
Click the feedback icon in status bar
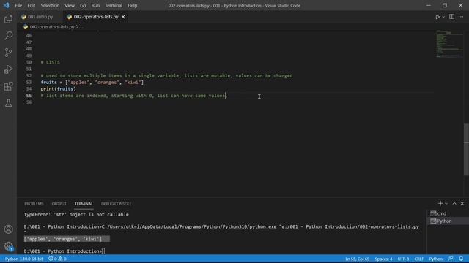point(451,259)
